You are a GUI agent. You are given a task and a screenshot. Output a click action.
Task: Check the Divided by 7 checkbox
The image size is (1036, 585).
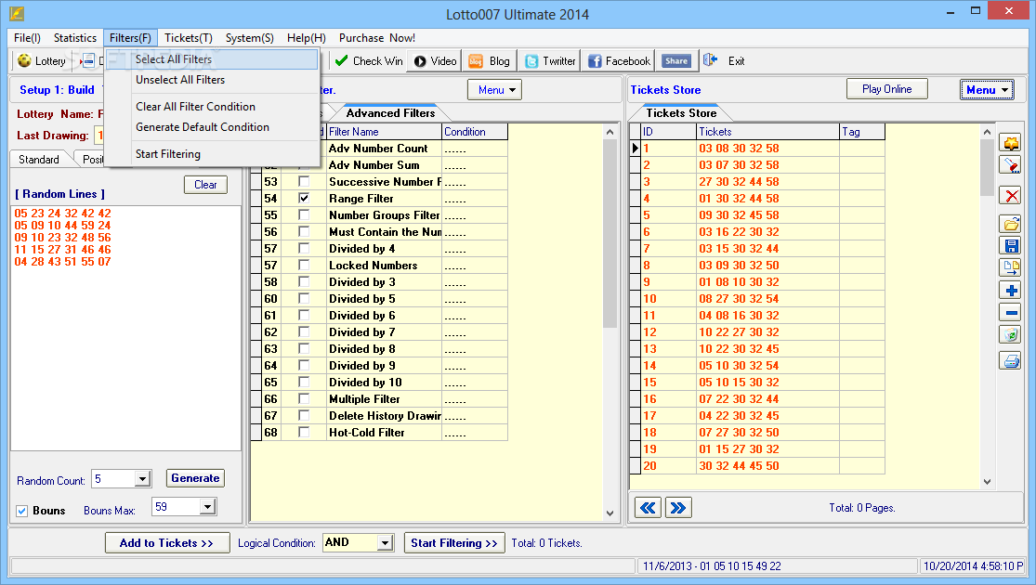[304, 331]
